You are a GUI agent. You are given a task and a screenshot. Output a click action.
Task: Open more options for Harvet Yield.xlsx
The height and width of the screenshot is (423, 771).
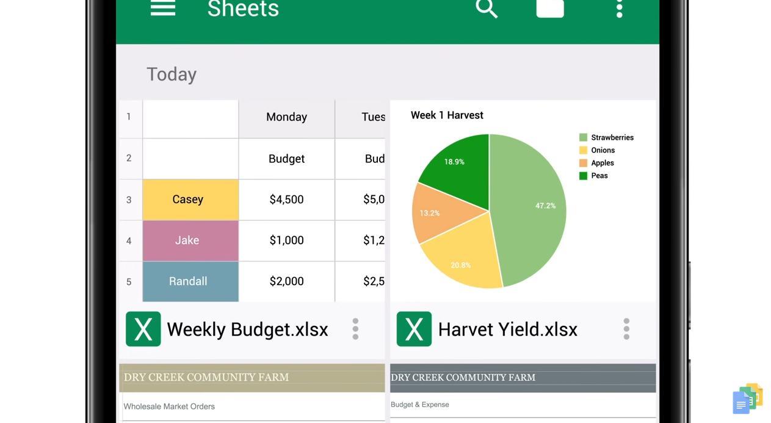click(x=626, y=329)
